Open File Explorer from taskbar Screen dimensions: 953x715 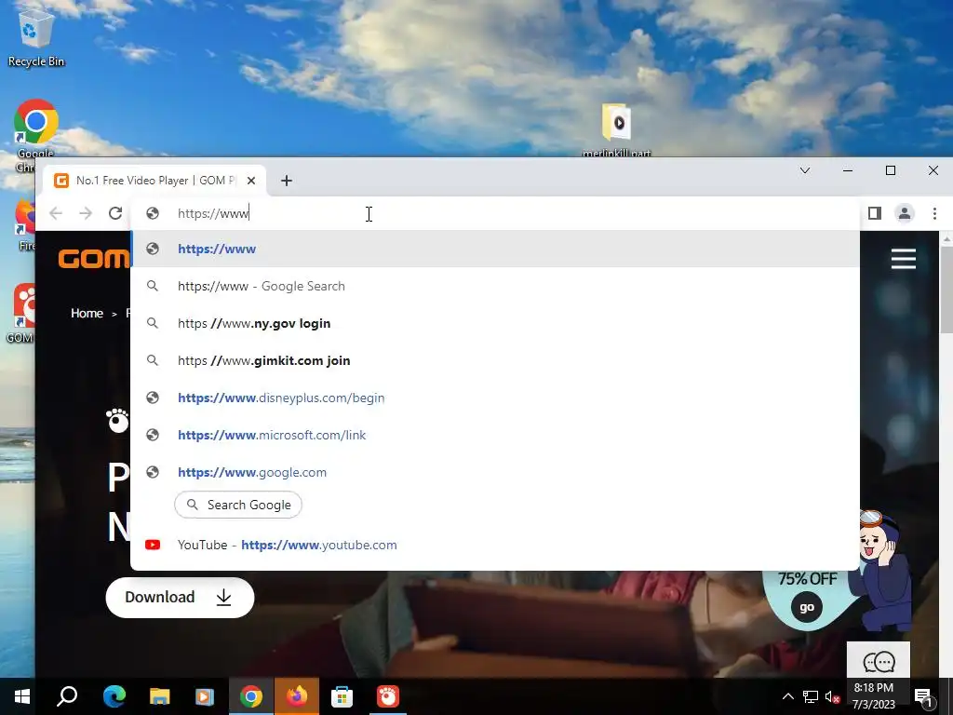pyautogui.click(x=160, y=696)
